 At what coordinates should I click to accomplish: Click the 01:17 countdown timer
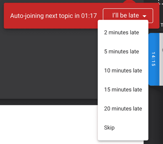tap(89, 16)
